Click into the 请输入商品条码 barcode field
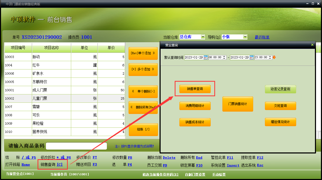 76,146
